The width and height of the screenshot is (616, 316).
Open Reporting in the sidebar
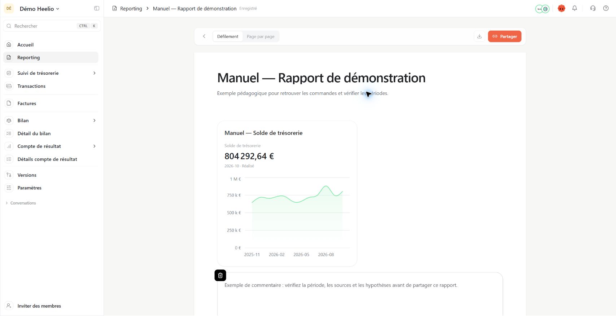pos(51,57)
